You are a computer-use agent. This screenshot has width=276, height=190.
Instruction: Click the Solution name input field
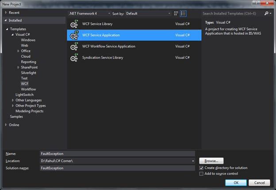click(117, 168)
